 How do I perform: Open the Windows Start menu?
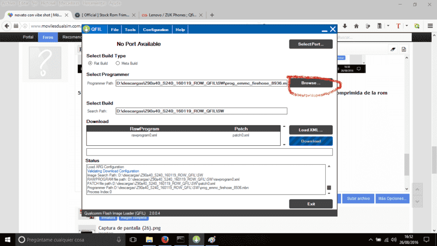[7, 240]
